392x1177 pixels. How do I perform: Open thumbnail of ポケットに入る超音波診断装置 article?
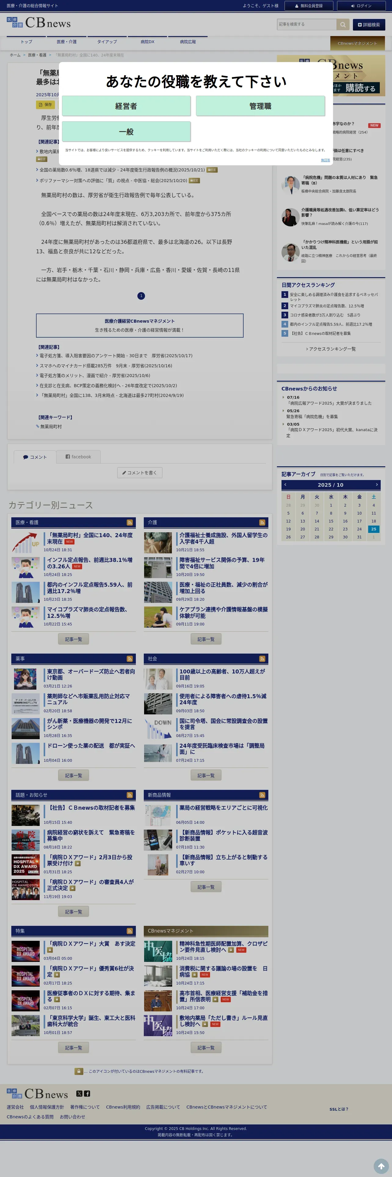coord(158,840)
